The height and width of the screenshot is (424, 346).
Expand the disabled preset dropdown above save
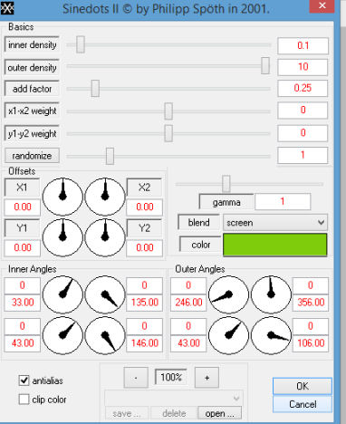click(x=174, y=398)
